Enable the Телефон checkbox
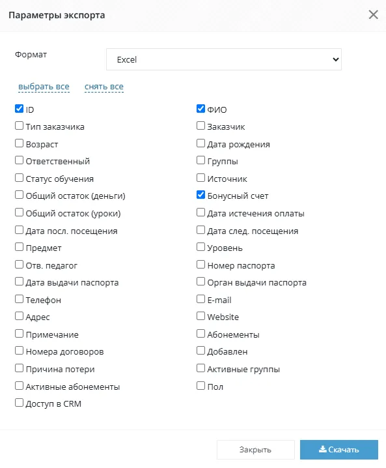Image resolution: width=386 pixels, height=468 pixels. pos(19,299)
